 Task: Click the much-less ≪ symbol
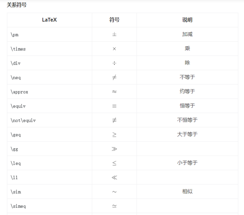[114, 177]
